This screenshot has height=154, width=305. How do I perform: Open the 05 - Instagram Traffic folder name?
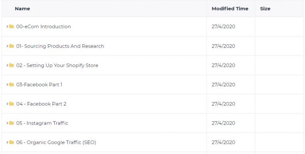coord(42,123)
